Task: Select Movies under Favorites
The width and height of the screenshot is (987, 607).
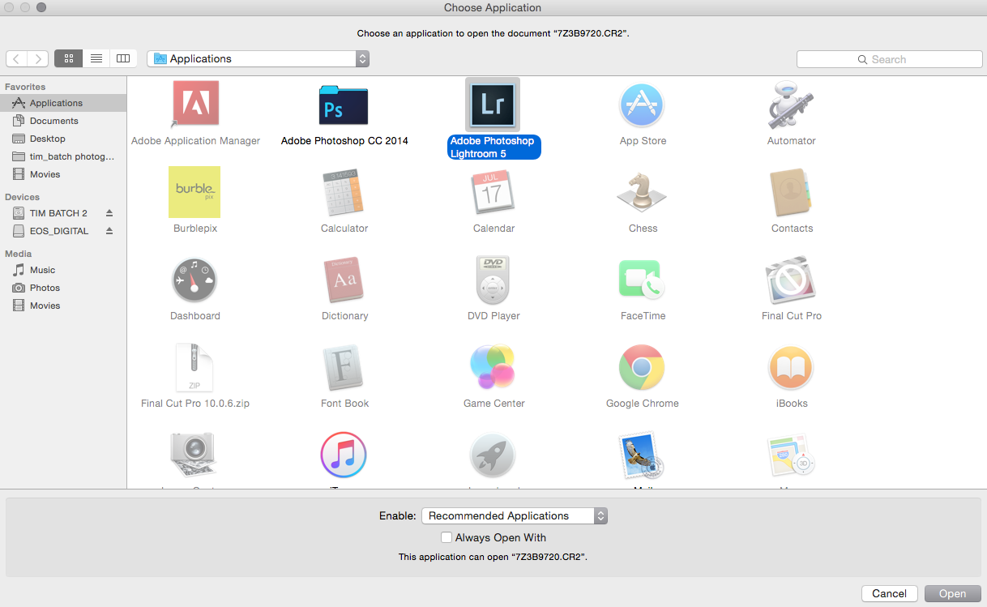Action: point(63,174)
